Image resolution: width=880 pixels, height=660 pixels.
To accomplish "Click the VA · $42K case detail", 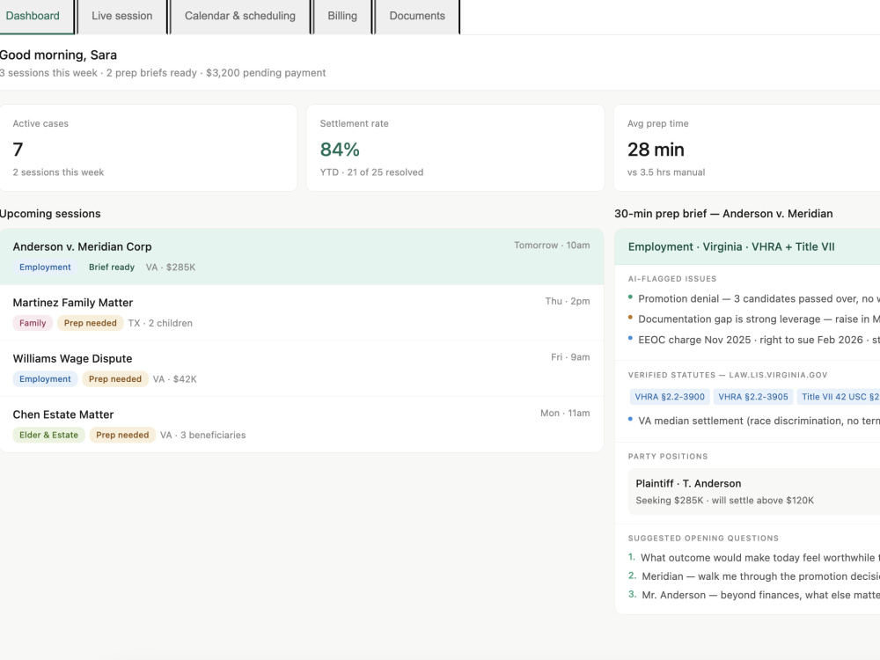I will [174, 379].
